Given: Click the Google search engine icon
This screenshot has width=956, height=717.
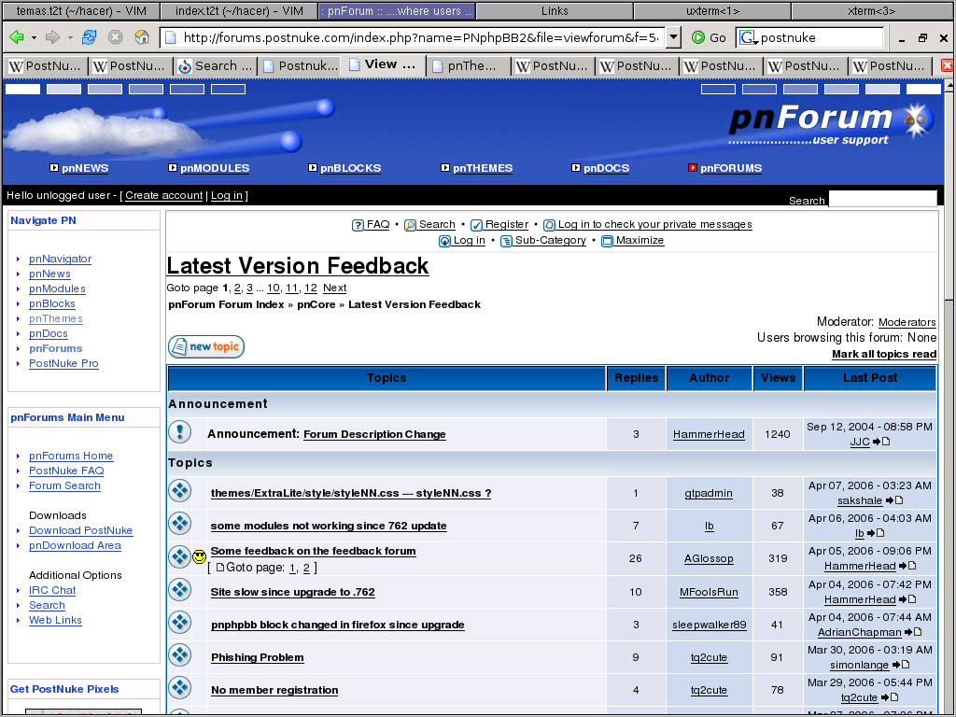Looking at the screenshot, I should [748, 37].
